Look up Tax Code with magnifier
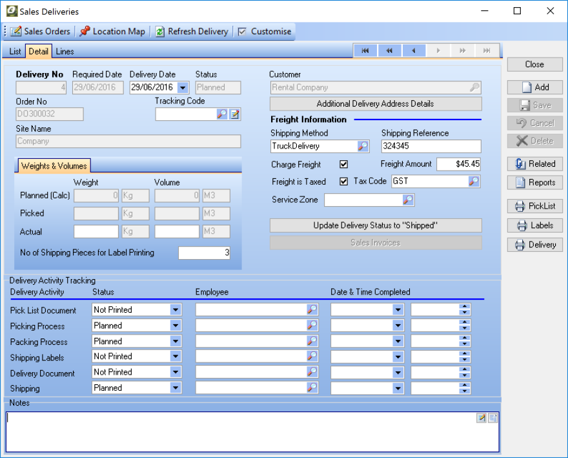This screenshot has width=568, height=458. [474, 182]
